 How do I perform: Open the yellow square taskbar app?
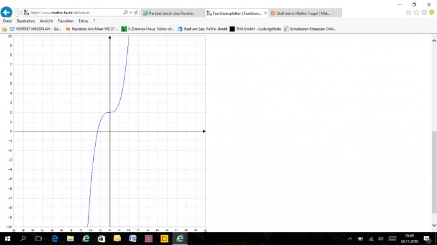pos(164,239)
